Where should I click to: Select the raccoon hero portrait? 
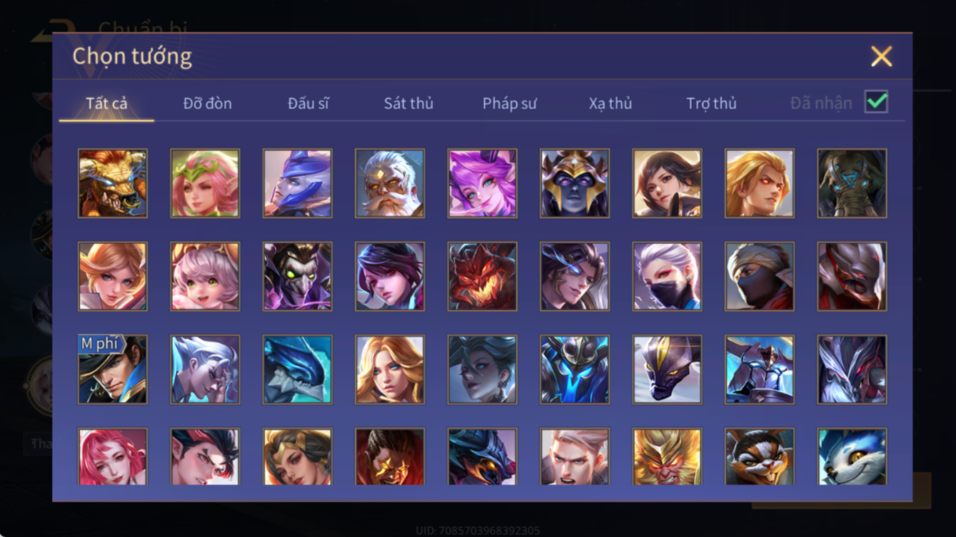coord(760,456)
